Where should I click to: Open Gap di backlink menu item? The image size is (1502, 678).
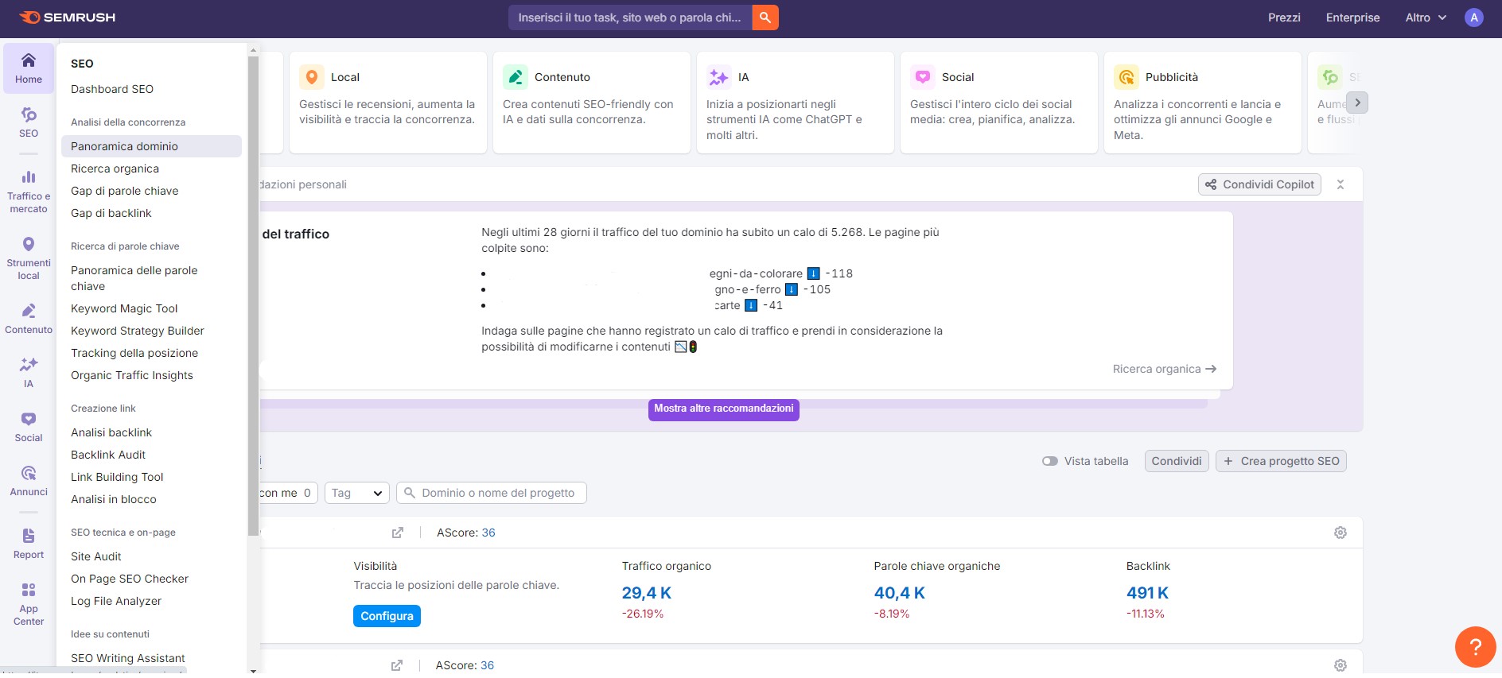click(x=111, y=213)
